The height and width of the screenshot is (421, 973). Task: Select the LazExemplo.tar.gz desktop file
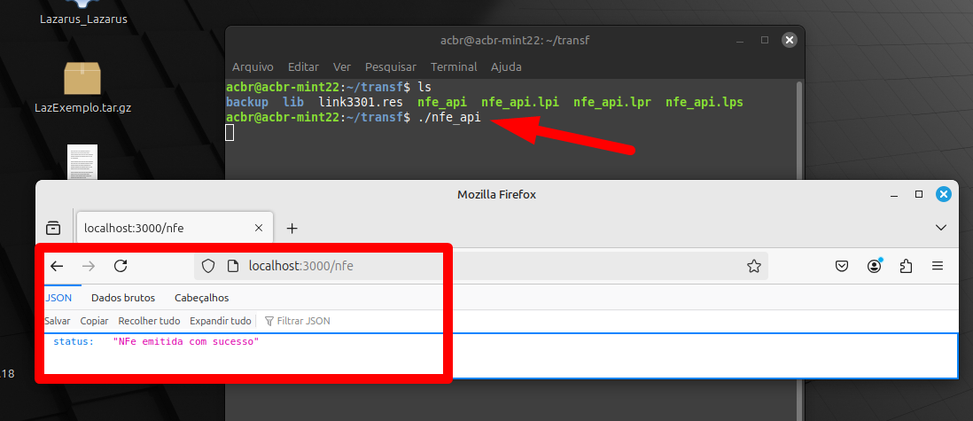82,89
